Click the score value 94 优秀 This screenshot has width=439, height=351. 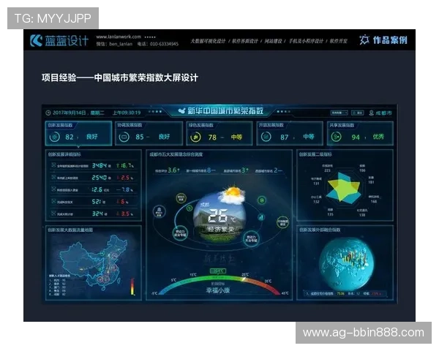coord(367,137)
